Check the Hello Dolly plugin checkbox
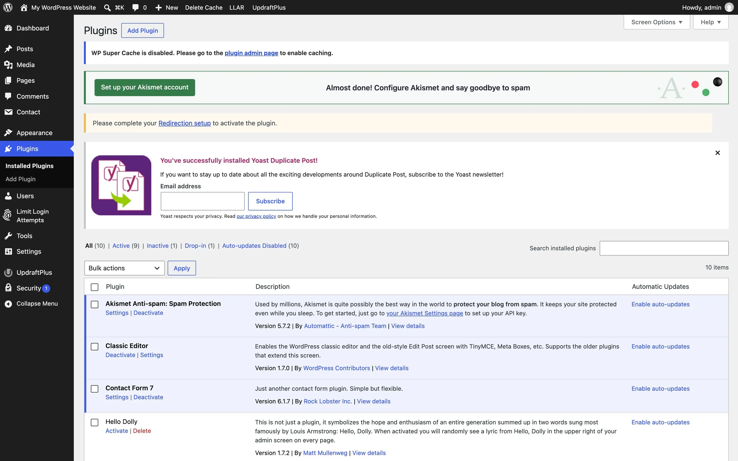This screenshot has width=738, height=461. tap(94, 422)
